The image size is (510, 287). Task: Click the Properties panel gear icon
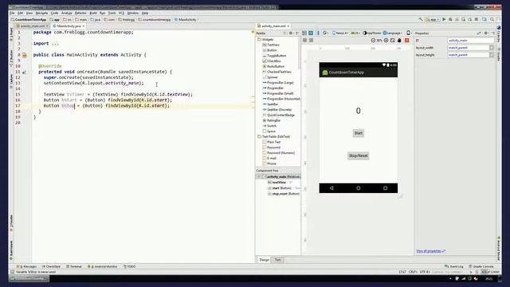pyautogui.click(x=486, y=33)
